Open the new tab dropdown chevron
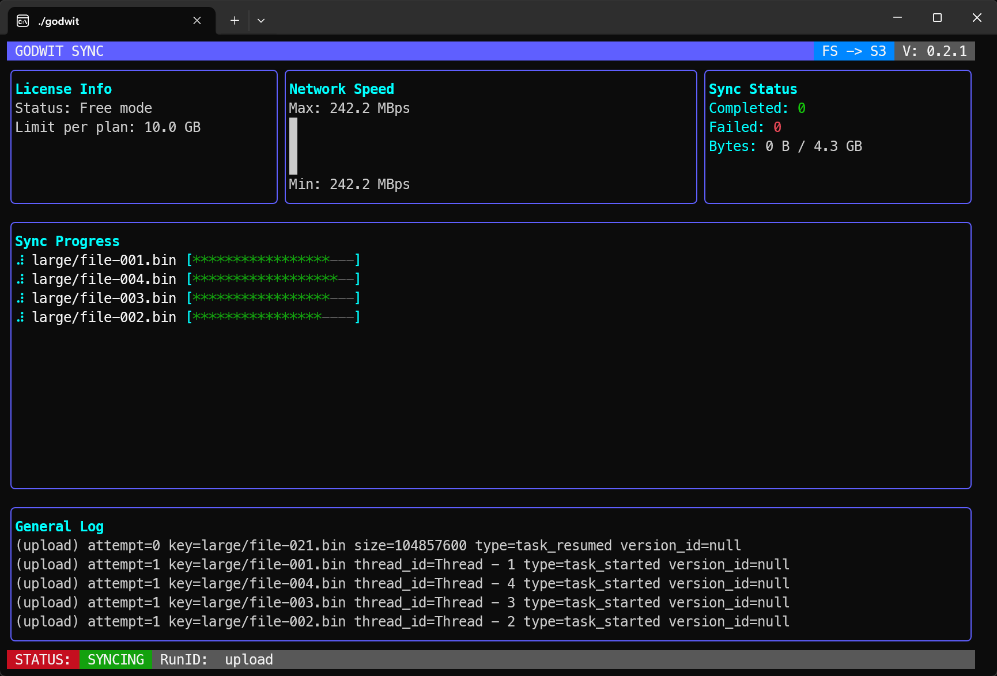 pos(261,20)
